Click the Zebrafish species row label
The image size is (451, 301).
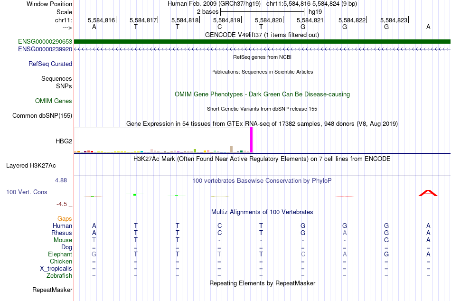tap(59, 276)
